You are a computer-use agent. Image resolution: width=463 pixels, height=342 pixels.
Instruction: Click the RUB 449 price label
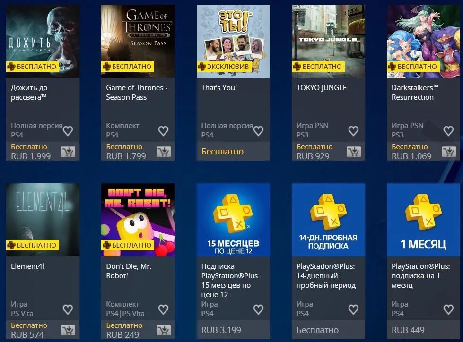408,330
